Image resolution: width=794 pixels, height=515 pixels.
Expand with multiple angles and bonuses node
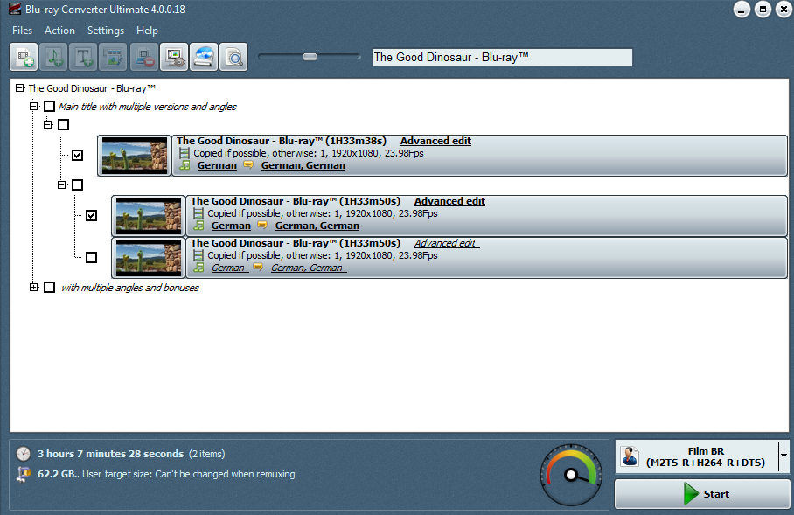click(33, 288)
